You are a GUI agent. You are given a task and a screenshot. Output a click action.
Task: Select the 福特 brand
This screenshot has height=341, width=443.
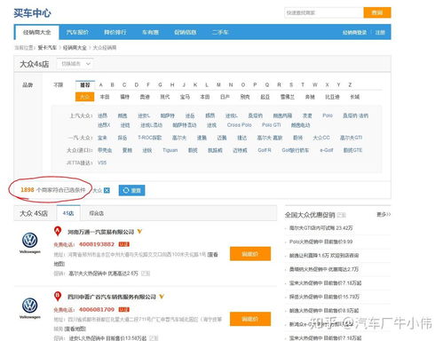(124, 97)
